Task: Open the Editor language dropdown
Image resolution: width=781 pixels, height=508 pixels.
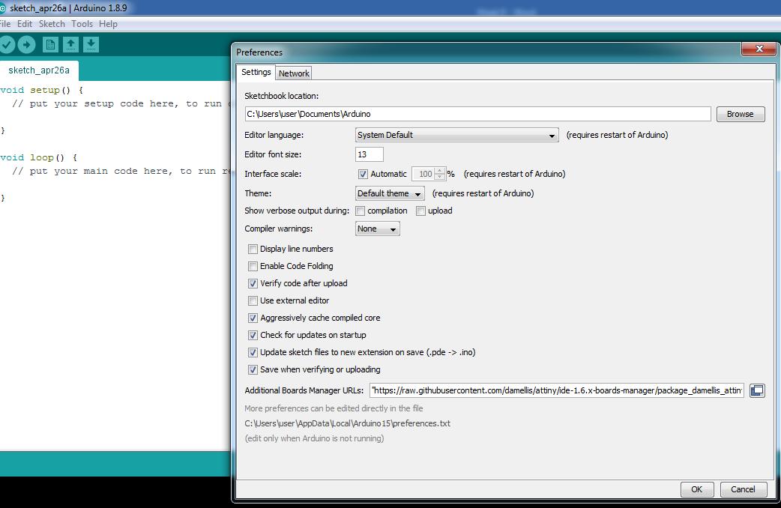Action: [x=456, y=135]
